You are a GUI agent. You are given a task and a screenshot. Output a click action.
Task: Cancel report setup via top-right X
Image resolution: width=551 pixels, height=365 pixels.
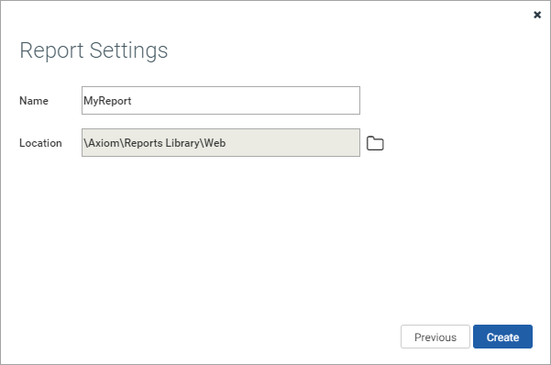[x=537, y=15]
